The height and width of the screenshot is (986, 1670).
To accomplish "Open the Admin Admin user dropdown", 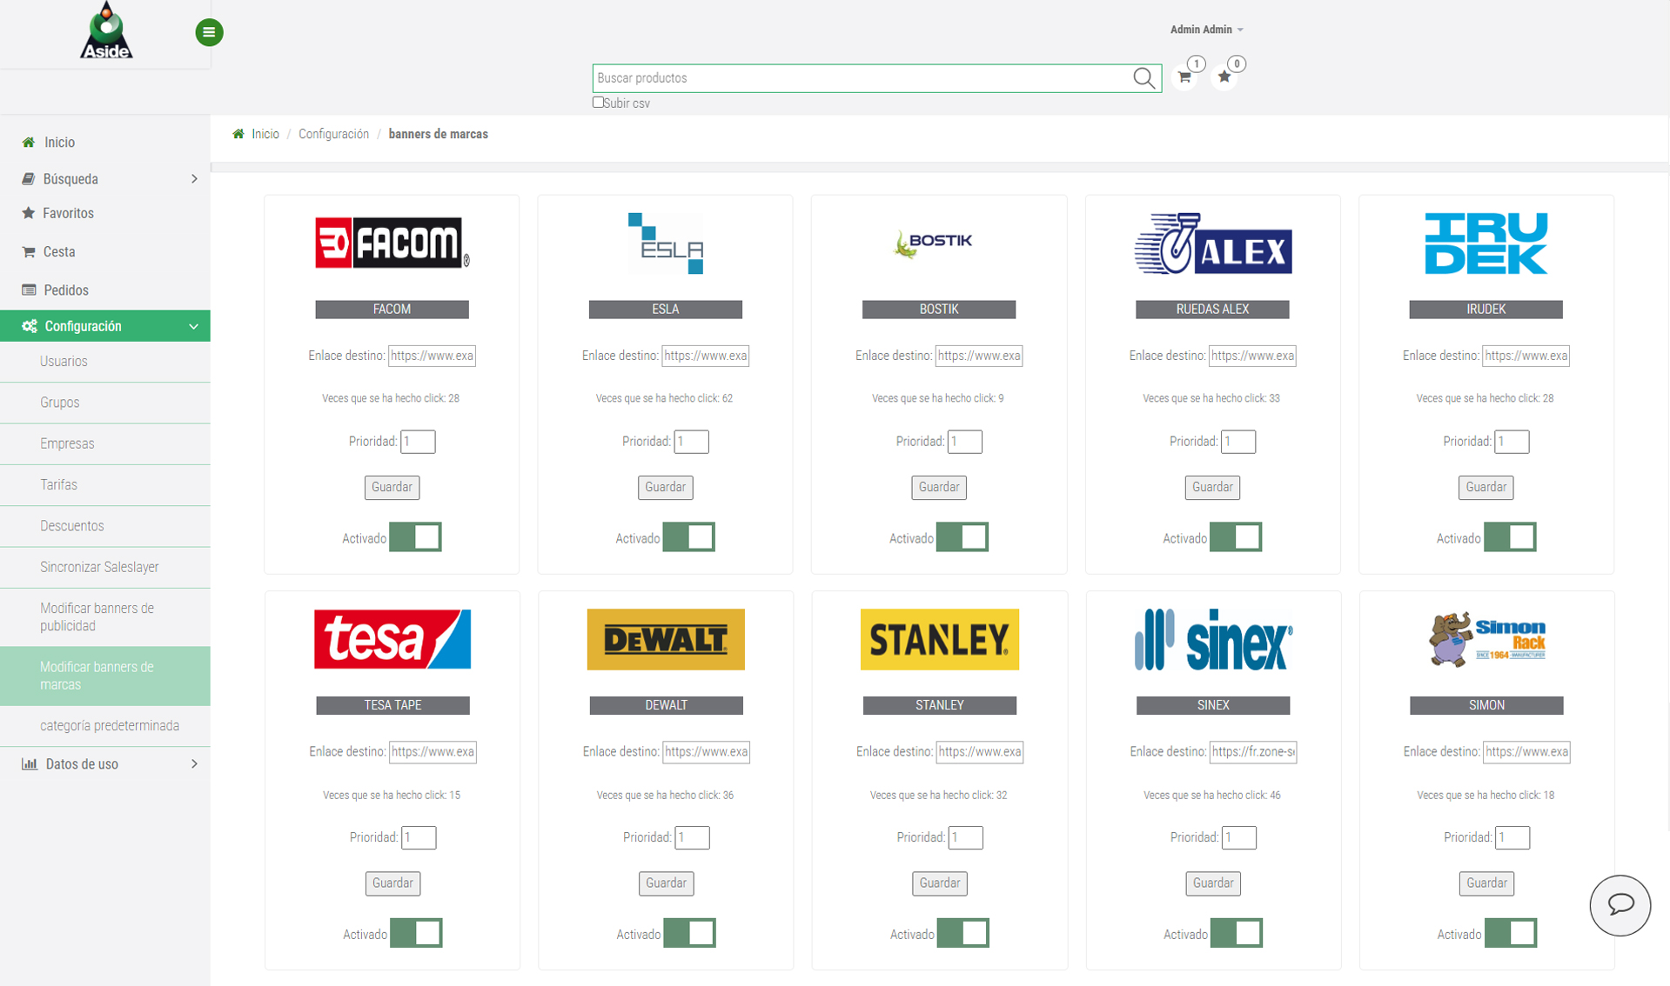I will [1205, 30].
